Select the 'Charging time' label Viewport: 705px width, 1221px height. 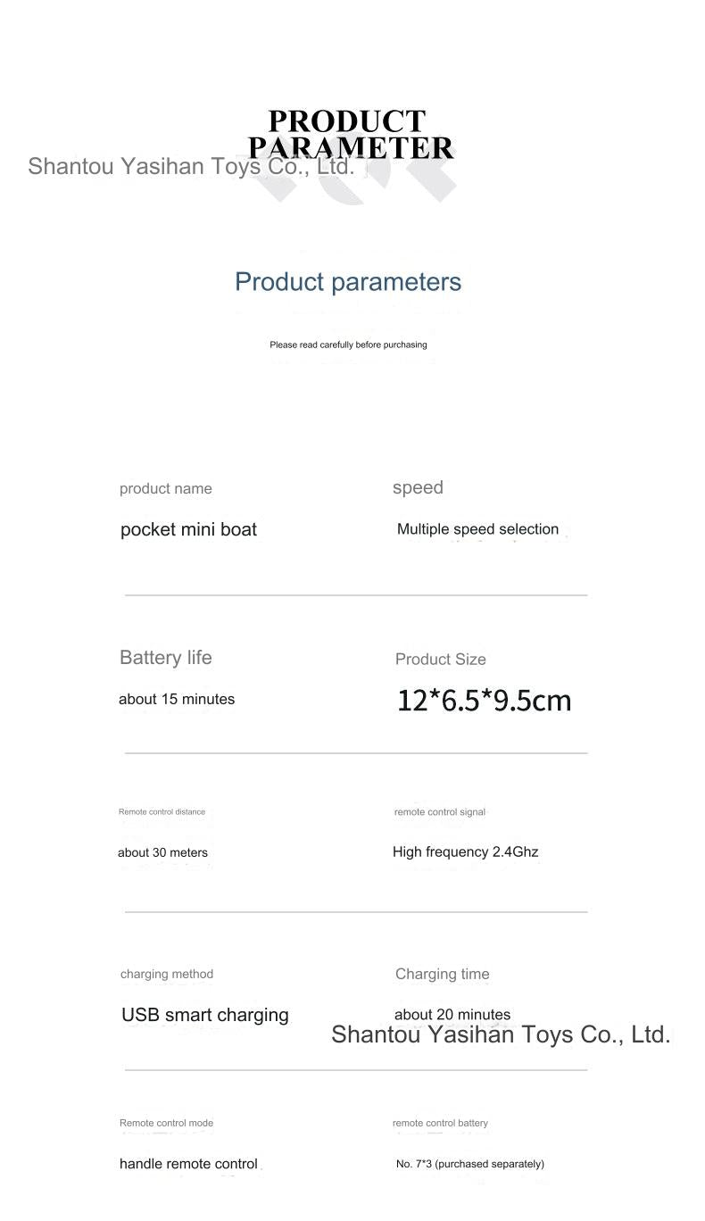[443, 974]
